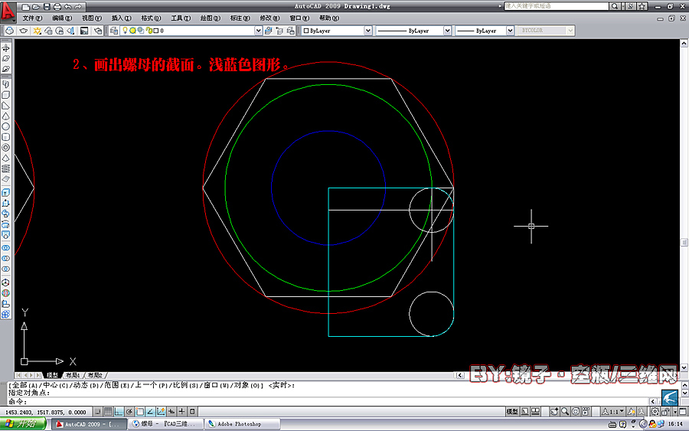The height and width of the screenshot is (431, 689).
Task: Expand the ByLayer color dropdown
Action: pyautogui.click(x=367, y=31)
